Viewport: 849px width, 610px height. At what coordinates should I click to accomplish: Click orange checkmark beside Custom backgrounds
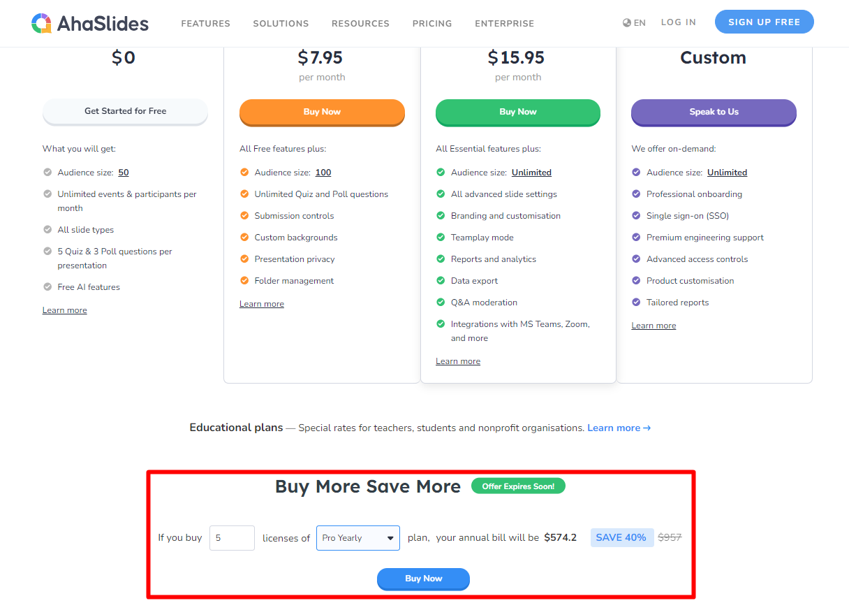(x=244, y=238)
